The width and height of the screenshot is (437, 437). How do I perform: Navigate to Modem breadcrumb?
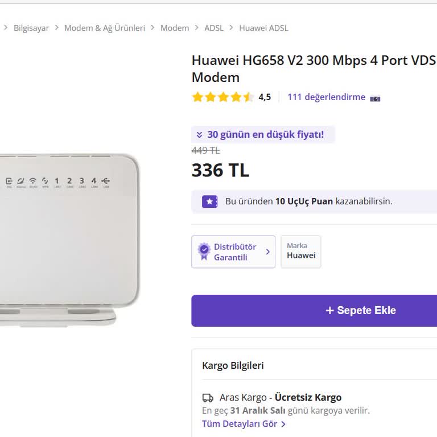point(175,28)
